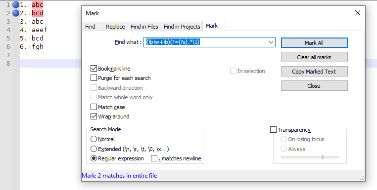Enable the Transparency checkbox

274,129
